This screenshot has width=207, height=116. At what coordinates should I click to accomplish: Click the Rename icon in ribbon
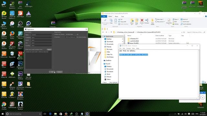tap(147, 21)
